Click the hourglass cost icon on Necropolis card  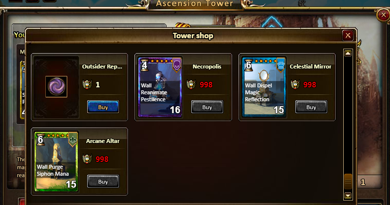pos(144,65)
